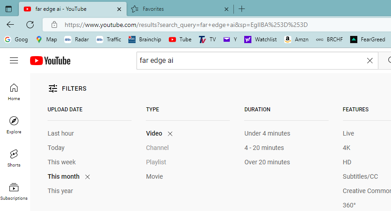The image size is (391, 211).
Task: Click the YouTube logo
Action: click(50, 61)
